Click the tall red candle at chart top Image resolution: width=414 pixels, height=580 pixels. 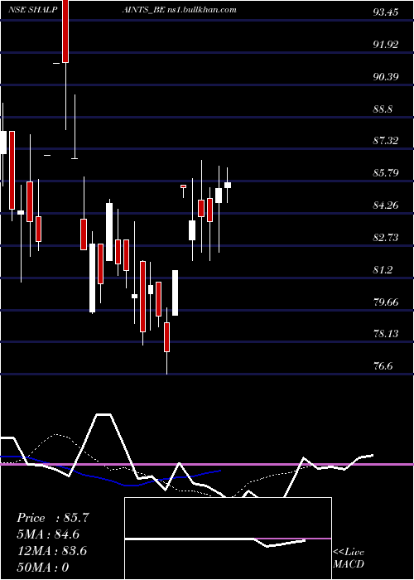[65, 31]
